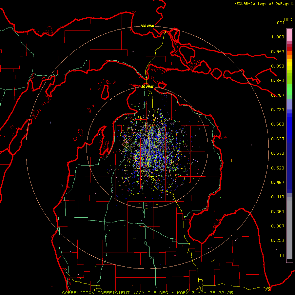This screenshot has height=295, width=295.
Task: Select the 0.253 legend value
Action: click(x=278, y=241)
